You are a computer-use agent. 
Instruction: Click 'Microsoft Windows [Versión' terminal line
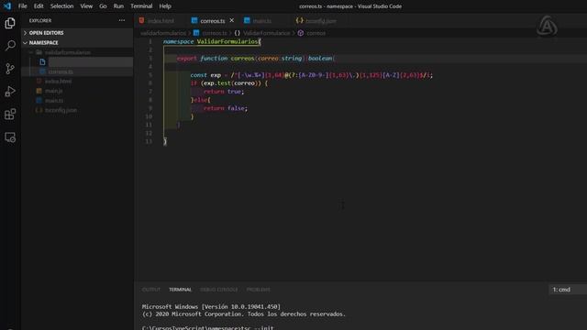click(x=211, y=307)
